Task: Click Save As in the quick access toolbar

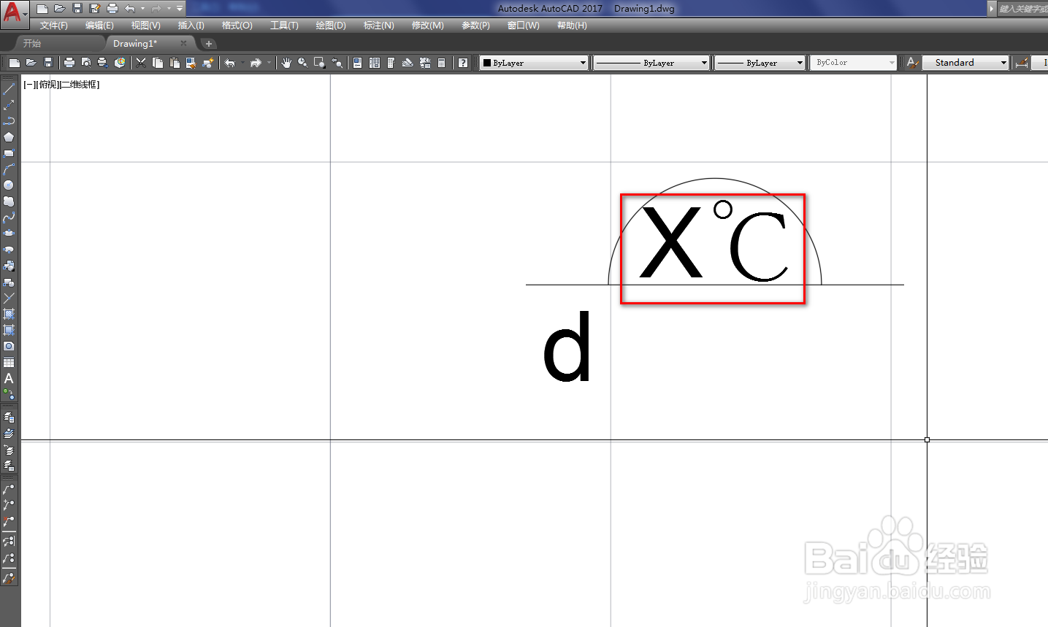Action: 95,9
